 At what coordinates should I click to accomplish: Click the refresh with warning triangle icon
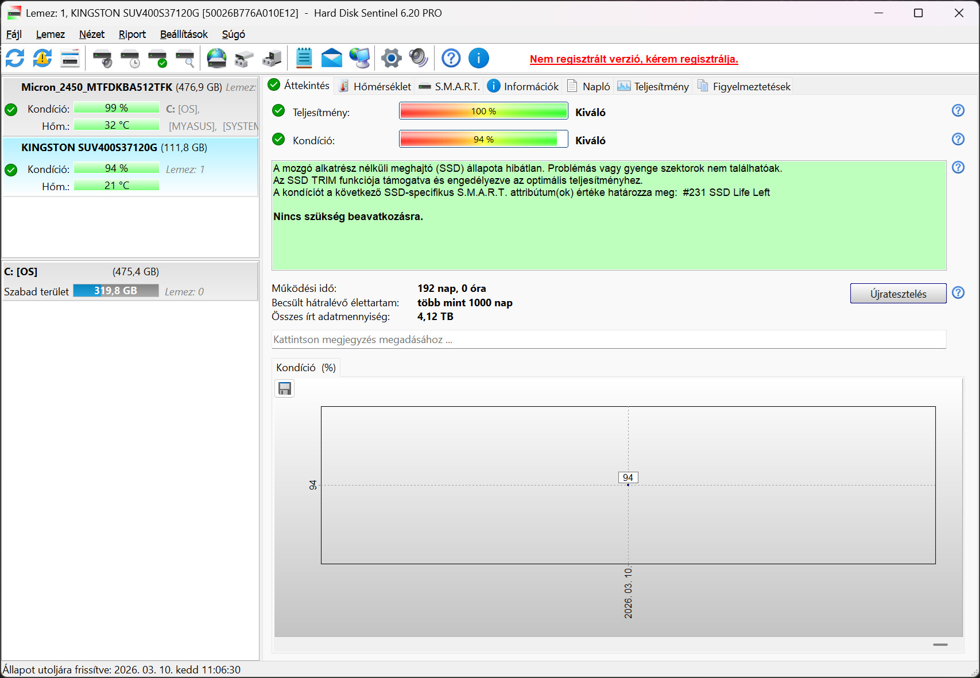[42, 58]
